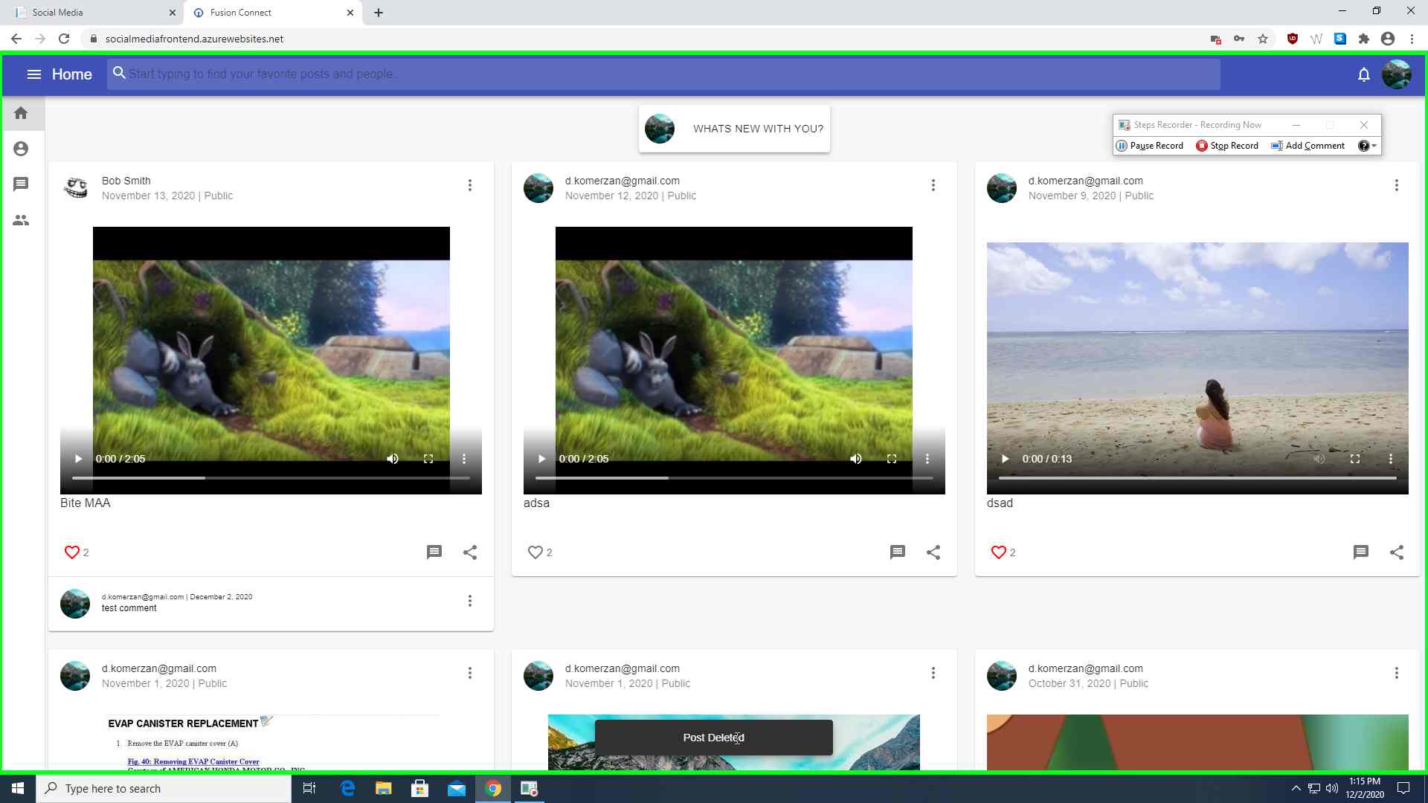
Task: Open Profile icon in the sidebar
Action: click(21, 149)
